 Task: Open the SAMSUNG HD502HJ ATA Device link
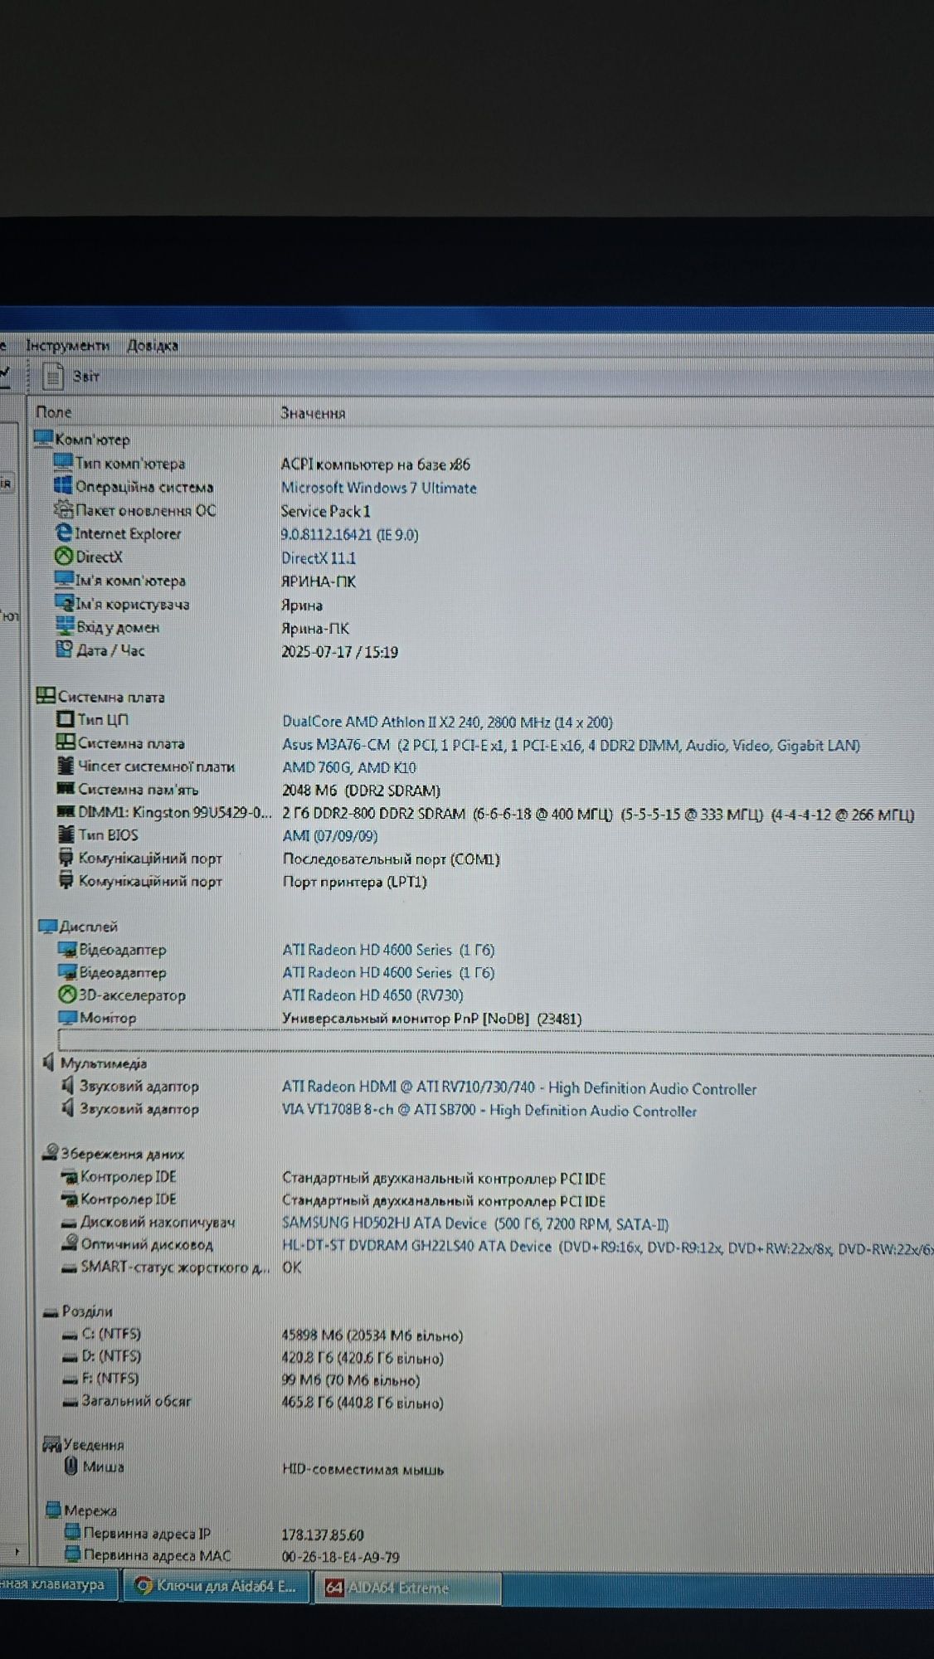(x=475, y=1224)
